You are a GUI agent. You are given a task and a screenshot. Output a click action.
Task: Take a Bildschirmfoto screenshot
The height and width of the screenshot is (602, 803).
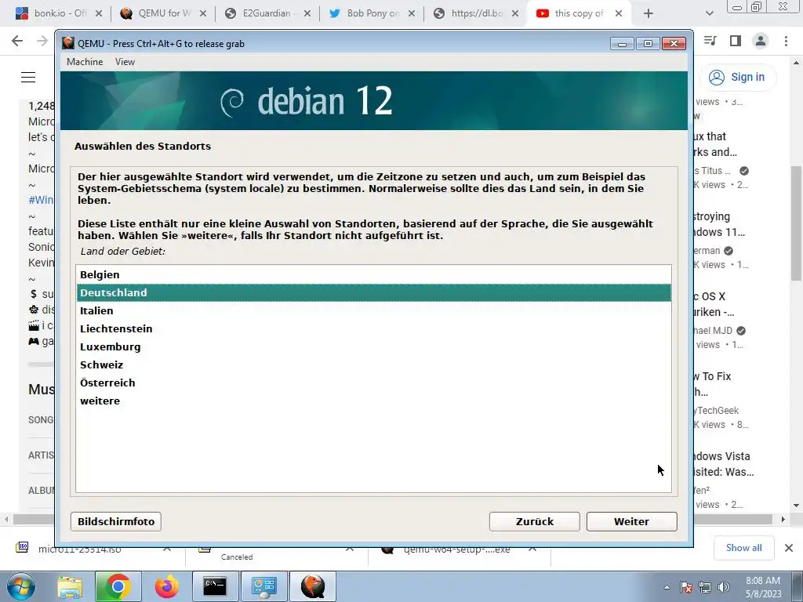coord(116,521)
